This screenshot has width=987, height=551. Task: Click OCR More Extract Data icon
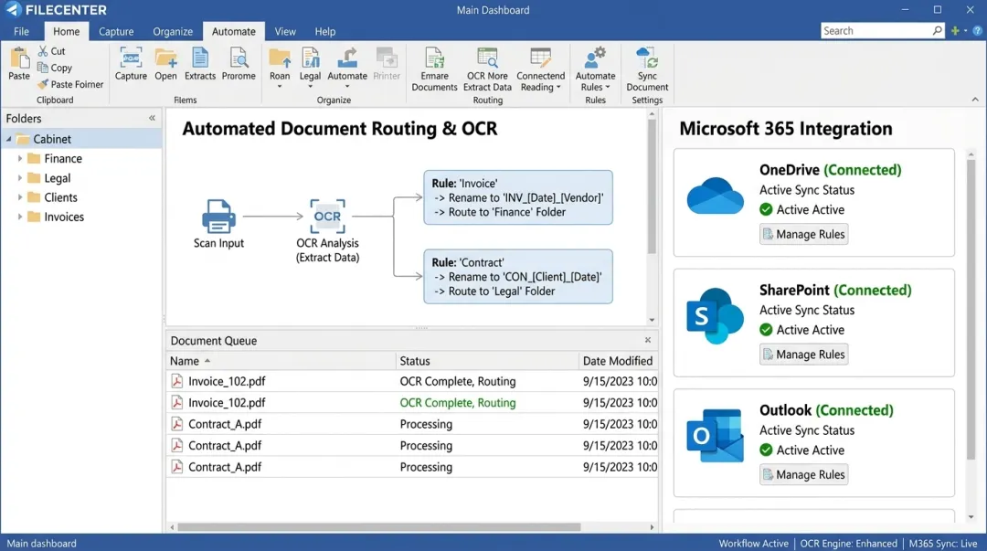coord(488,58)
